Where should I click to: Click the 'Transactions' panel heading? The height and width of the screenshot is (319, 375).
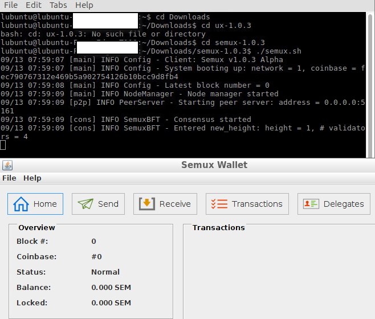219,228
